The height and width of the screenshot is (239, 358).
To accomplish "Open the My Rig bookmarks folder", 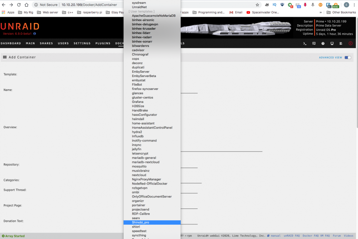I will (25, 12).
